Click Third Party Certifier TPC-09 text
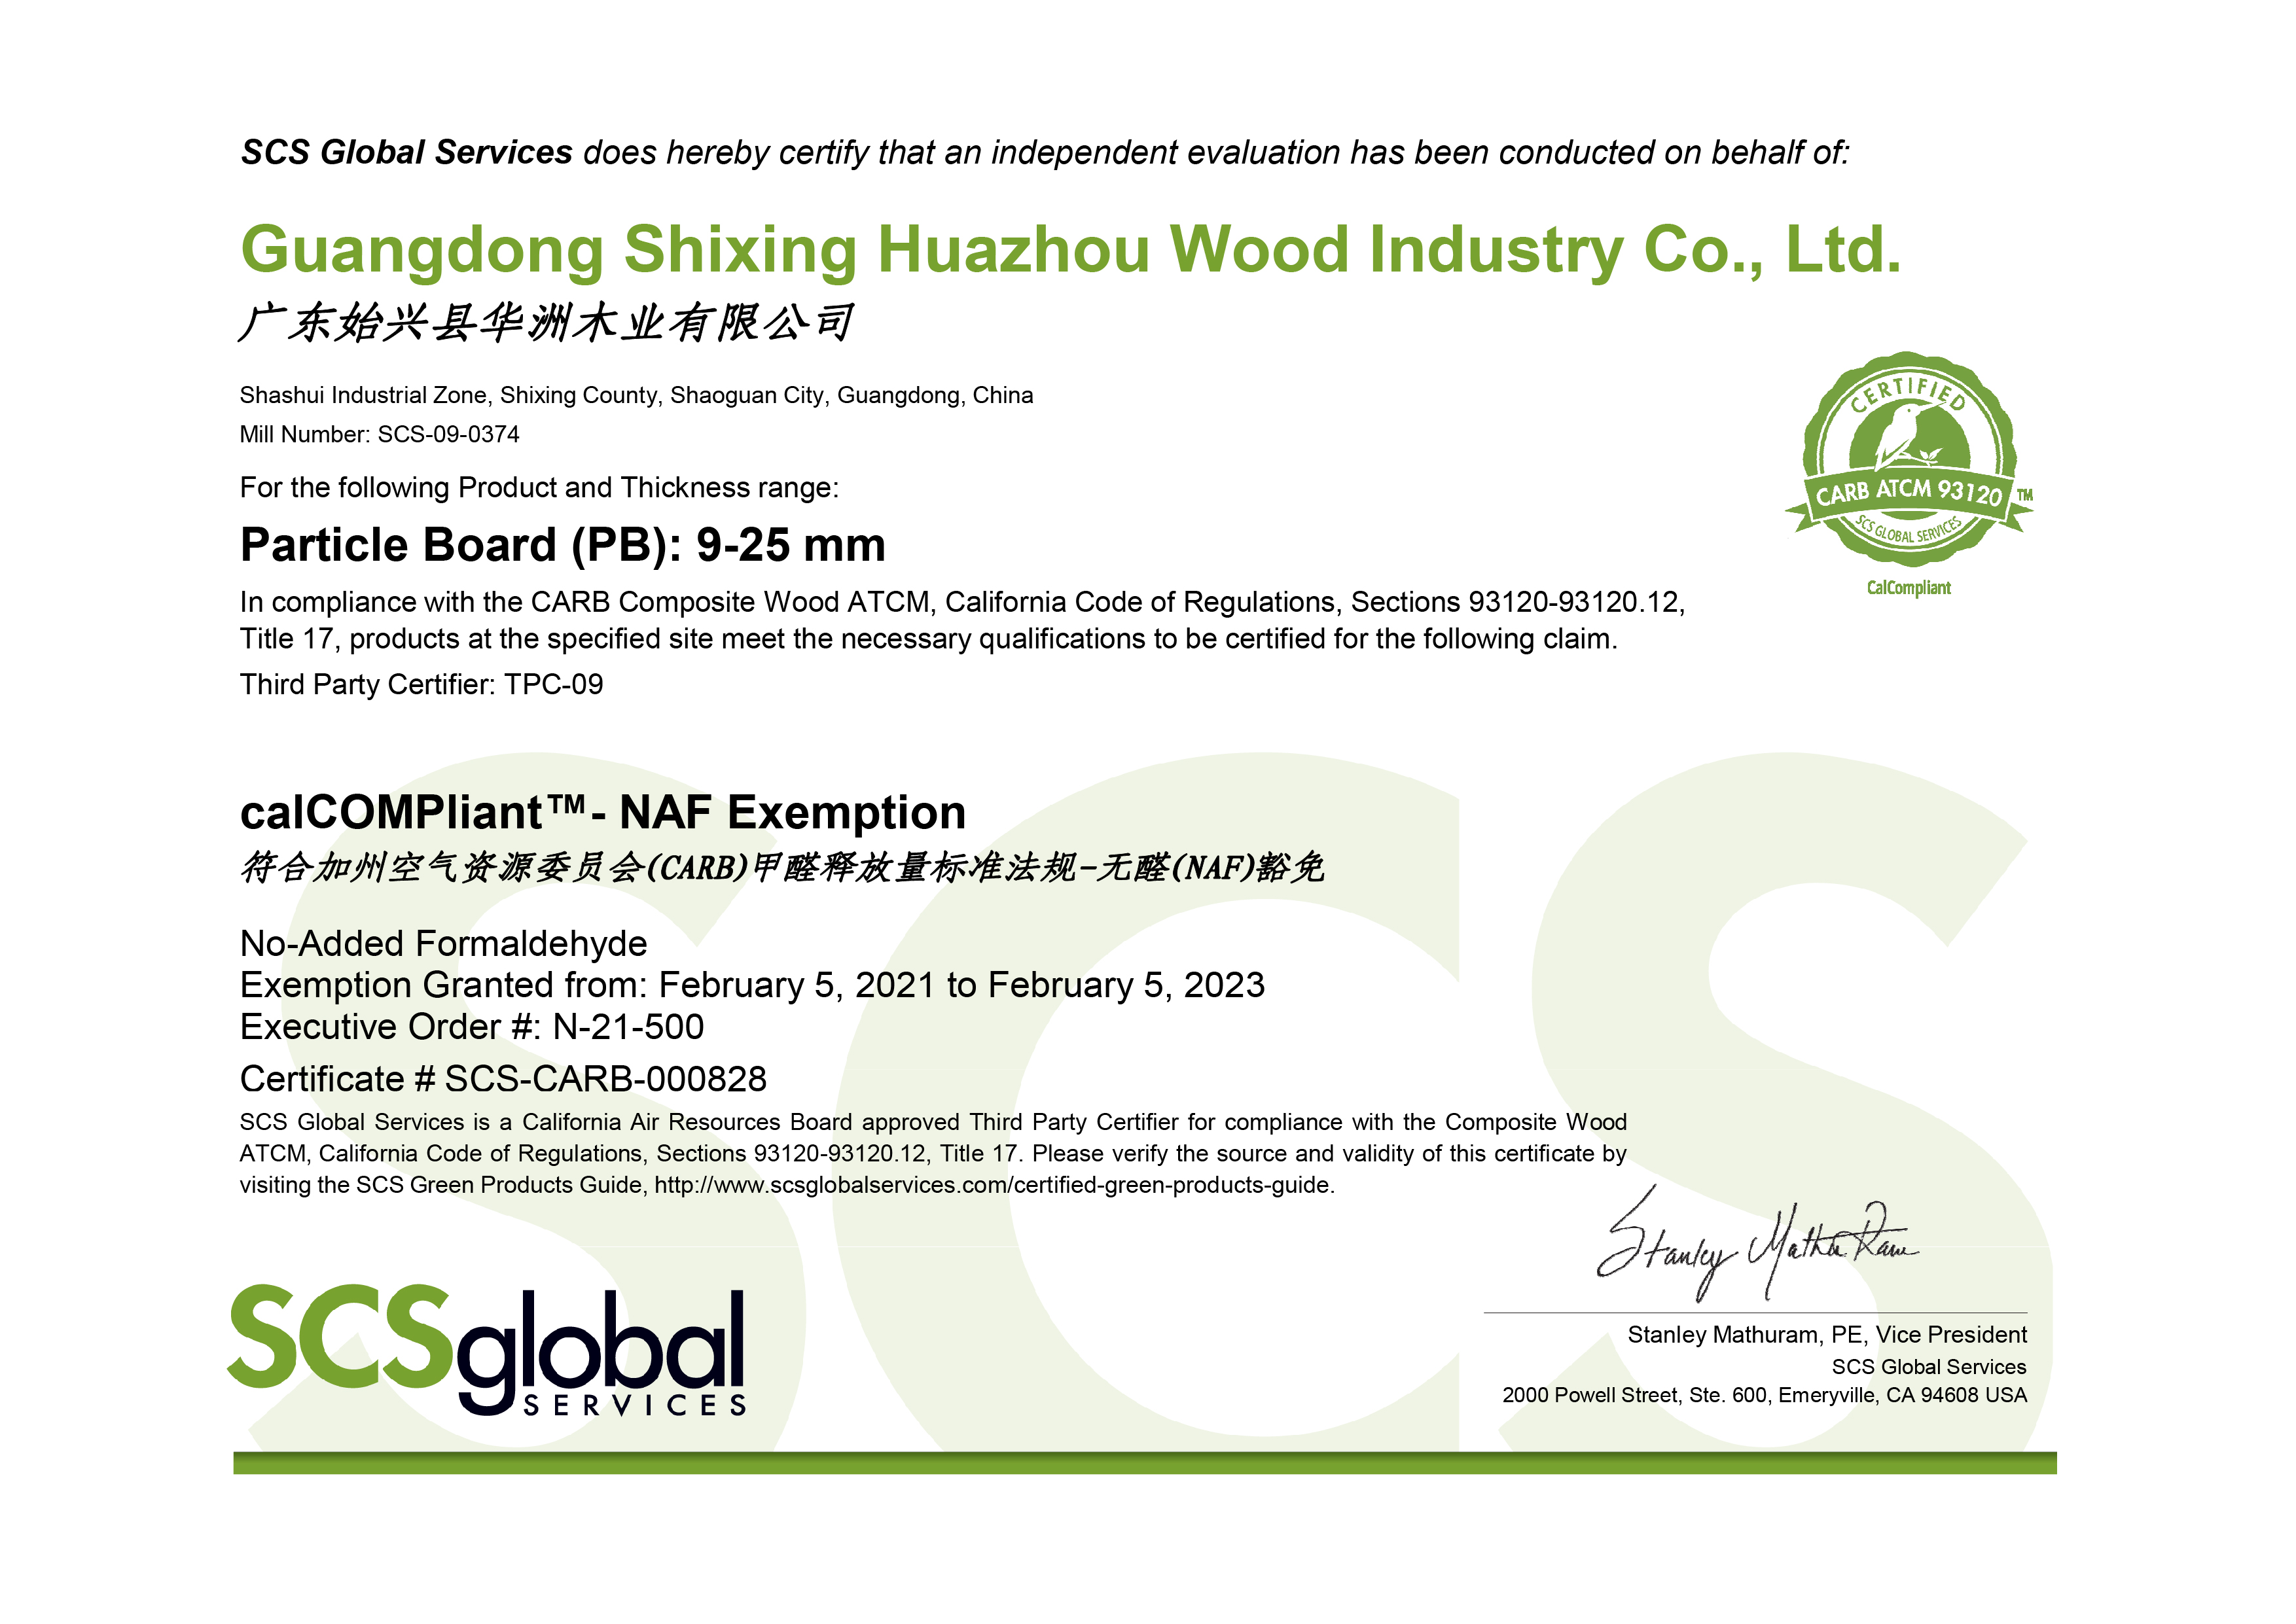Screen dimensions: 2296x1624 [421, 684]
